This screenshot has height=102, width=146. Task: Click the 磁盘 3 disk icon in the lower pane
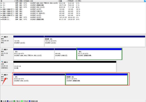pyautogui.click(x=2, y=75)
